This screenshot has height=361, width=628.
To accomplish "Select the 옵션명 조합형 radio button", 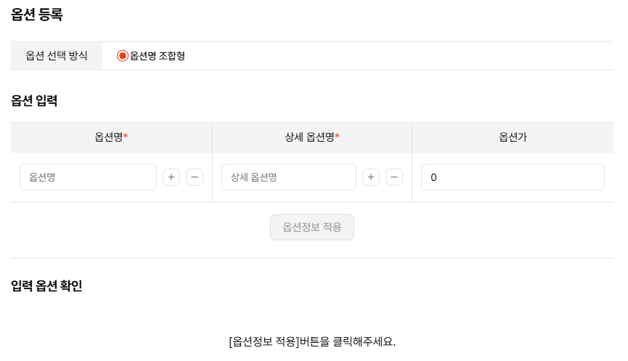I will click(x=122, y=56).
